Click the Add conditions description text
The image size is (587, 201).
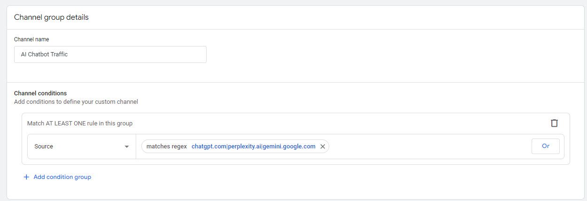click(x=76, y=102)
